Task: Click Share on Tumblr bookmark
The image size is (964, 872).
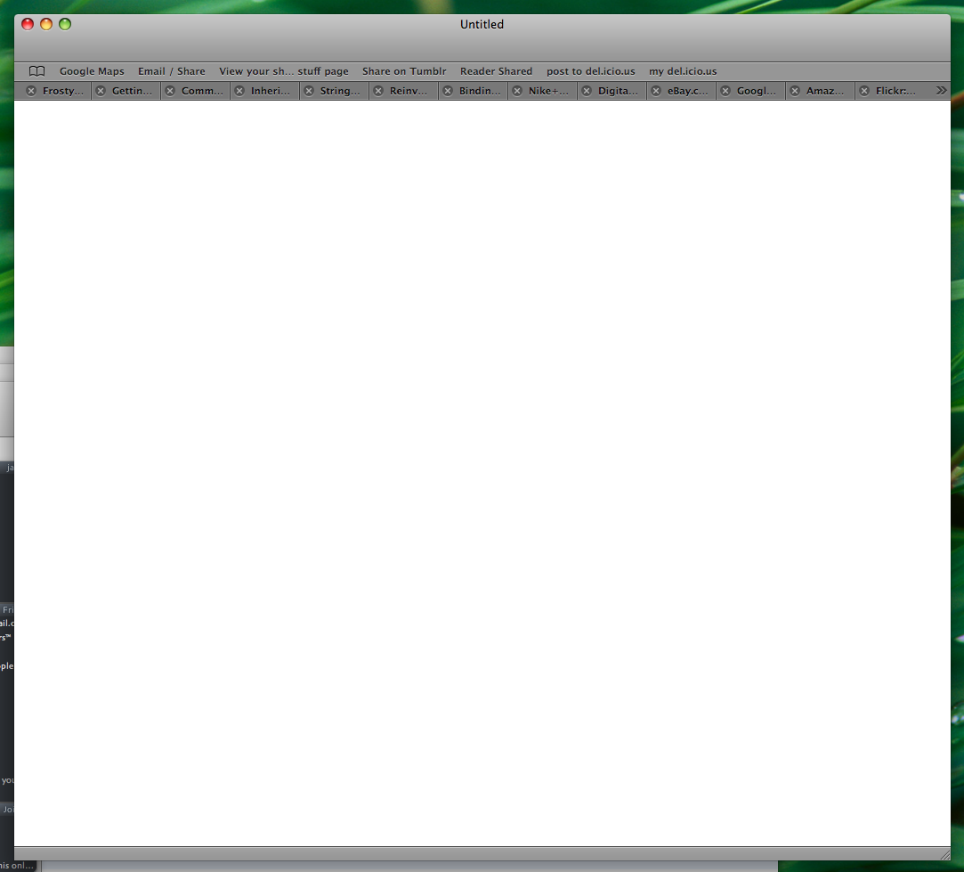Action: [404, 71]
